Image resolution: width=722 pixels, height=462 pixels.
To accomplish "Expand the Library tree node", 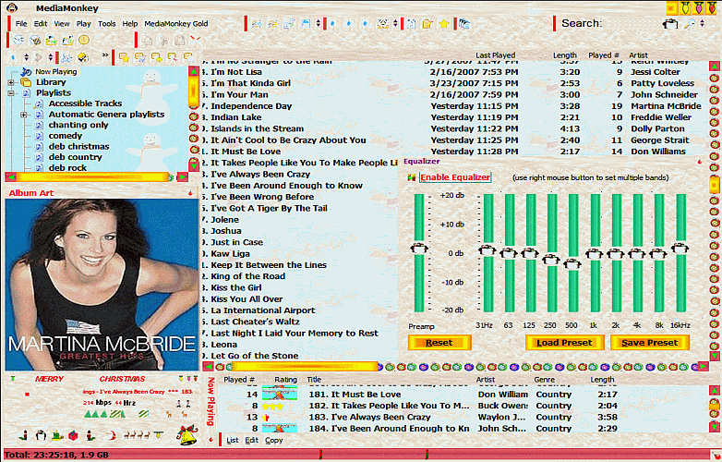I will 11,82.
